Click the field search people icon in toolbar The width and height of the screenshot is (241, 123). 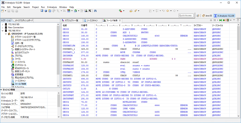tap(86, 11)
